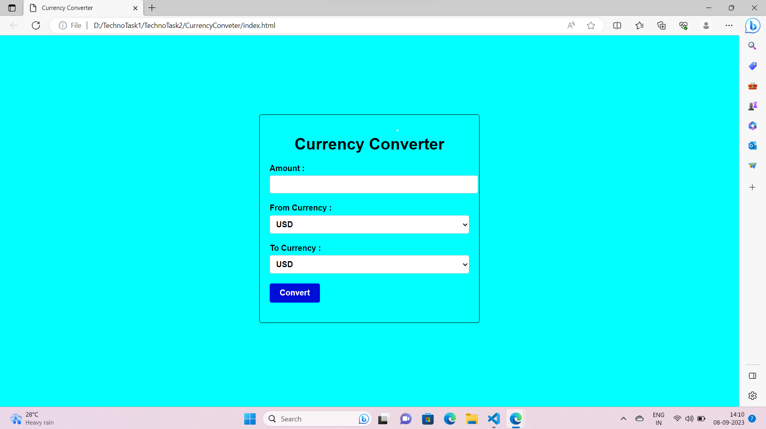766x429 pixels.
Task: Open Settings and more ellipsis menu
Action: coord(729,26)
